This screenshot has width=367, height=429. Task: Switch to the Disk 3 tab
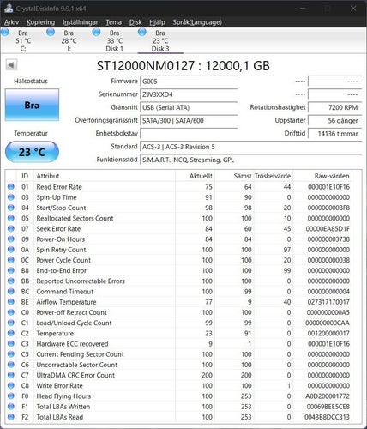[160, 40]
